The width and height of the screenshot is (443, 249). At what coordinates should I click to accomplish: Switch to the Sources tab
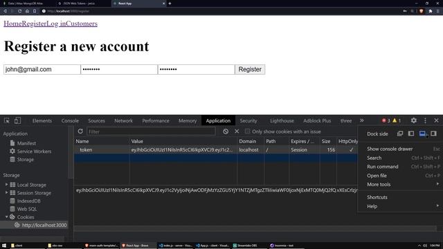point(96,120)
